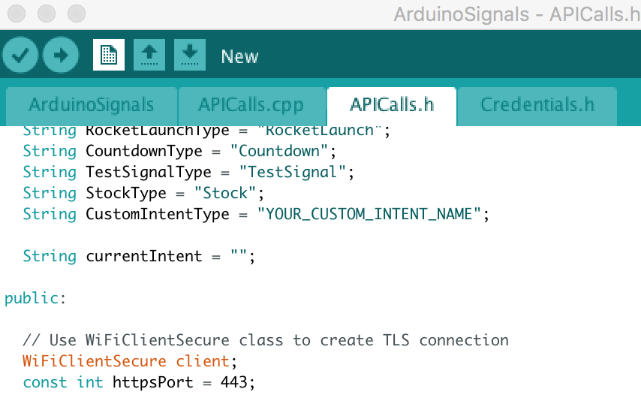The height and width of the screenshot is (404, 641).
Task: Open the APICalls.cpp tab
Action: pyautogui.click(x=251, y=105)
